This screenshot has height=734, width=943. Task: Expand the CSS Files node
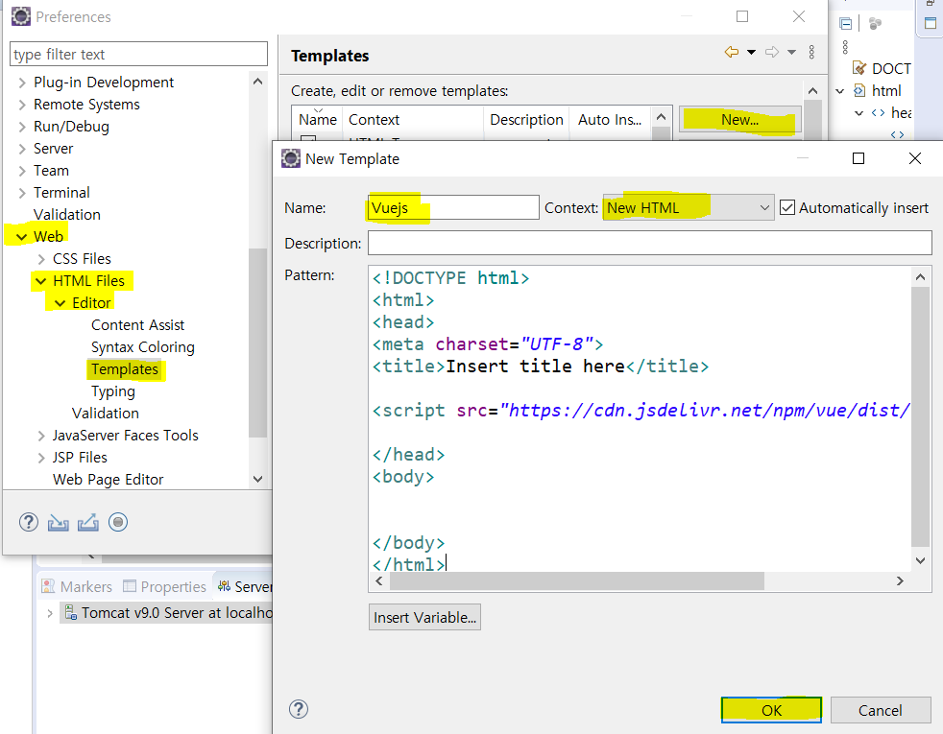[41, 259]
